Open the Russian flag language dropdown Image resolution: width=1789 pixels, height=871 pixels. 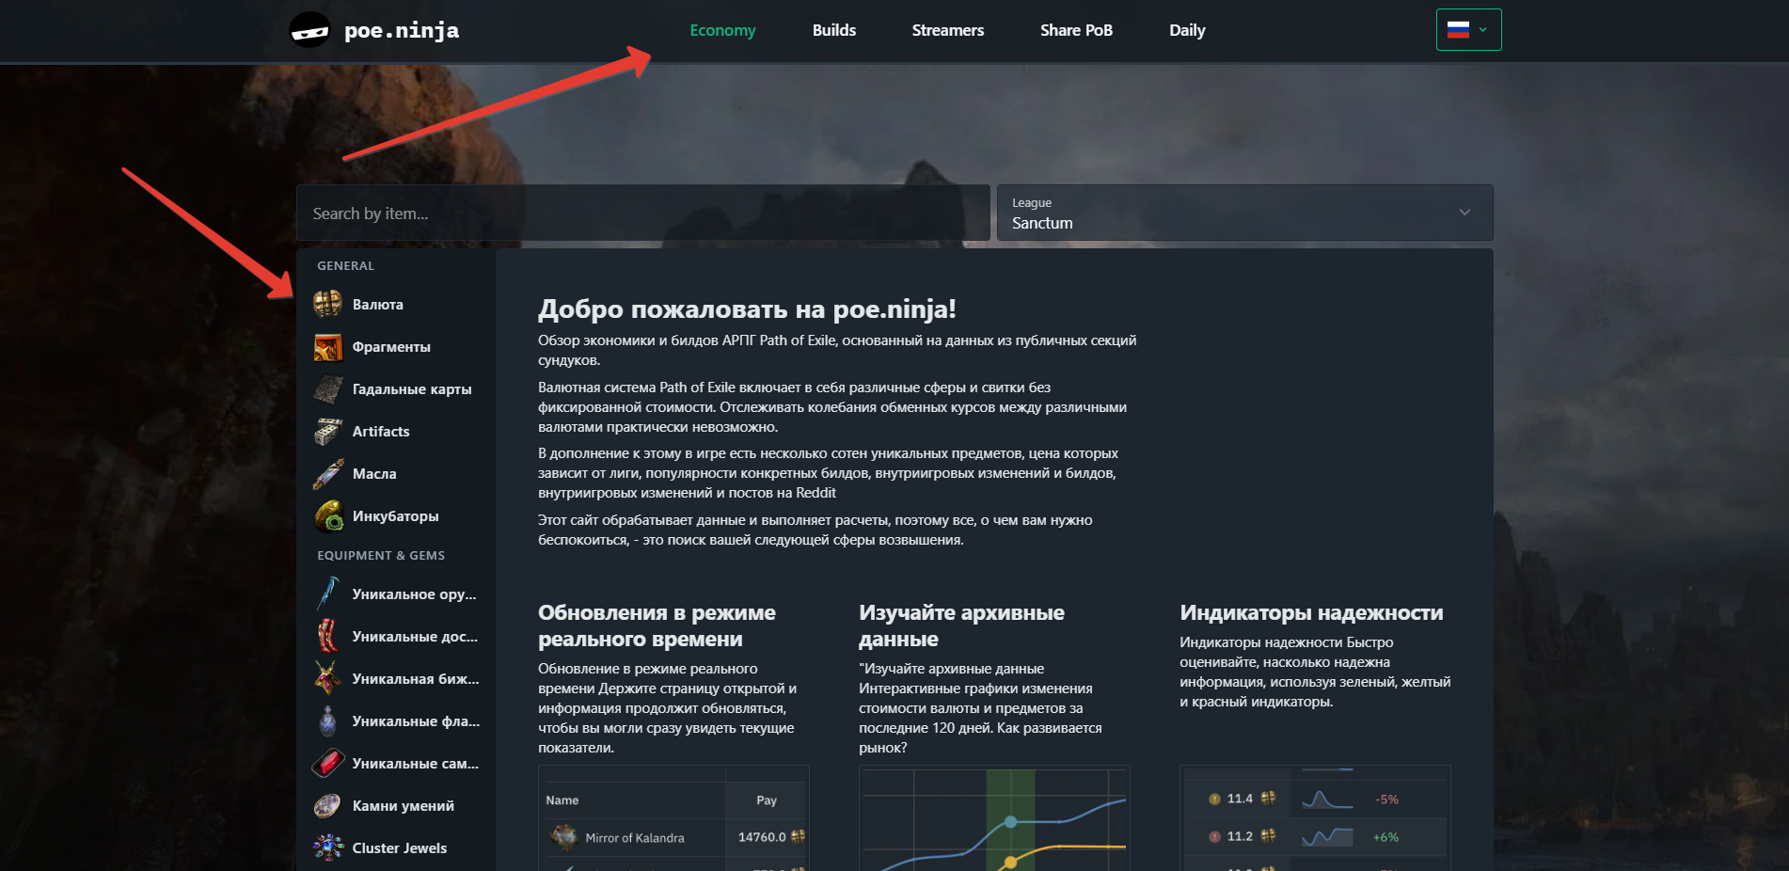[1467, 30]
